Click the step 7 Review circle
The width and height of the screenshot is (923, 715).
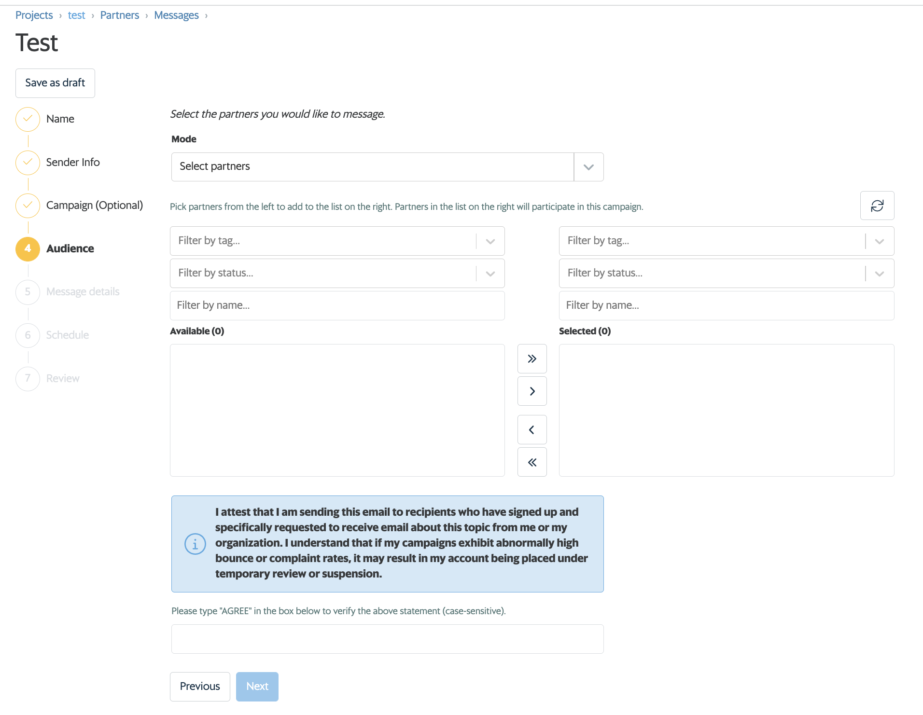(28, 379)
